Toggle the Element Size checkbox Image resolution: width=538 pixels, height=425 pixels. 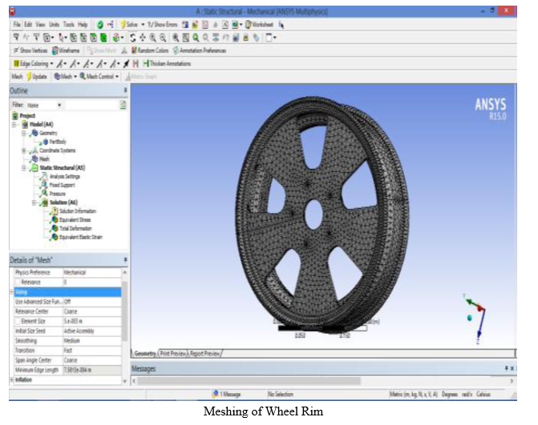click(18, 321)
